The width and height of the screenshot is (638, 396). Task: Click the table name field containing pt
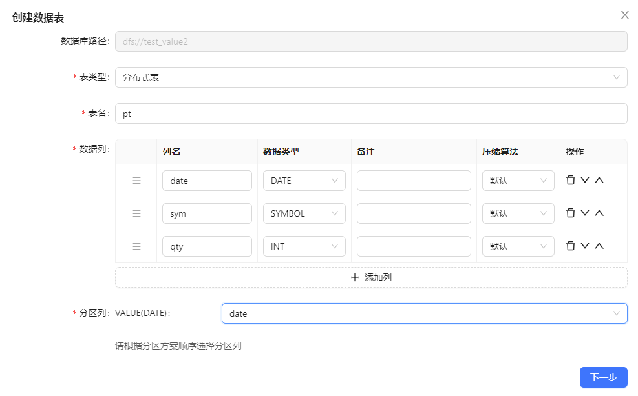[371, 114]
